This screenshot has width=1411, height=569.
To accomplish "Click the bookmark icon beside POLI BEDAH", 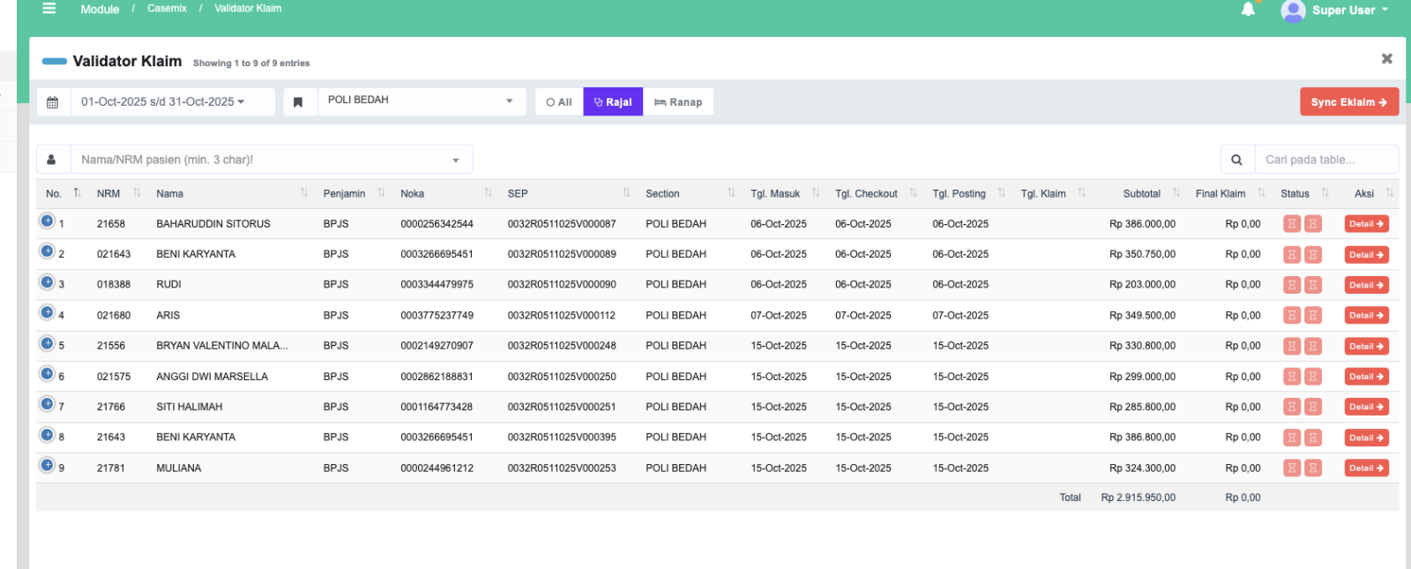I will (x=298, y=102).
